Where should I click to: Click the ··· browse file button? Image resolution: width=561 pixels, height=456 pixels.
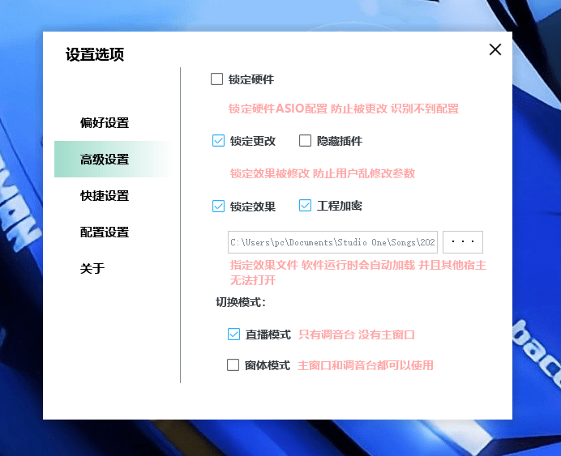point(463,242)
